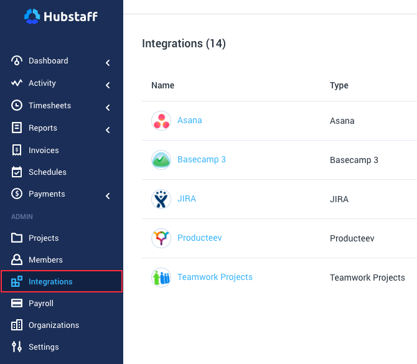Screen dimensions: 417x364
Task: Open Settings from the sidebar
Action: point(44,347)
